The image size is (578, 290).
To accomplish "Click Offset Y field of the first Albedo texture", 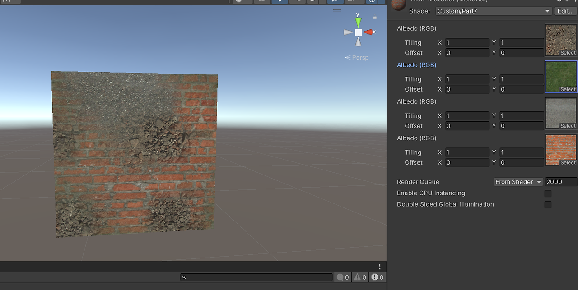I will click(522, 53).
